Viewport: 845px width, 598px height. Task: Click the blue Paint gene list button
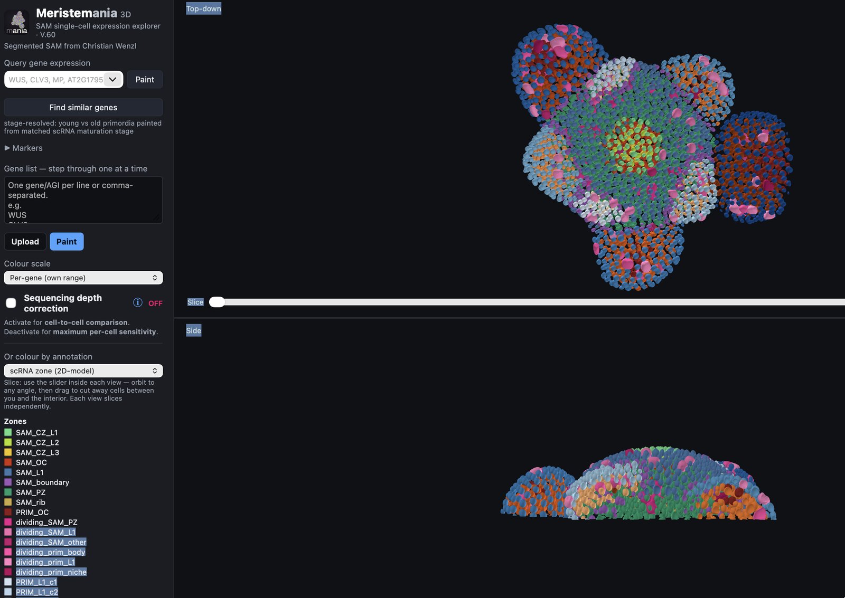[67, 242]
